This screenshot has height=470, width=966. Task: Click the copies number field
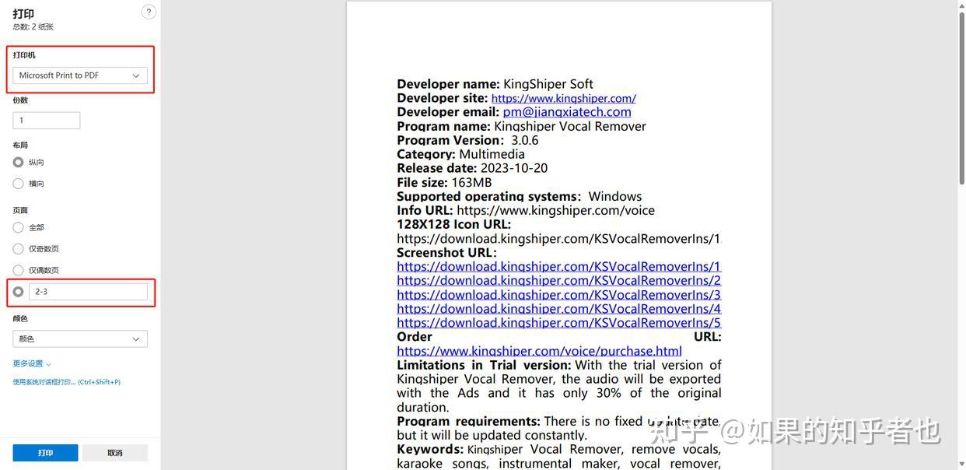tap(47, 121)
